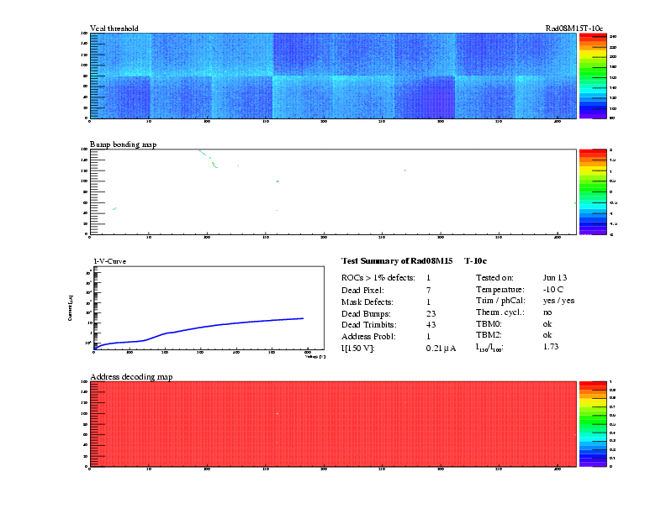
Task: Click the Temperature value -10 C
Action: [x=553, y=288]
